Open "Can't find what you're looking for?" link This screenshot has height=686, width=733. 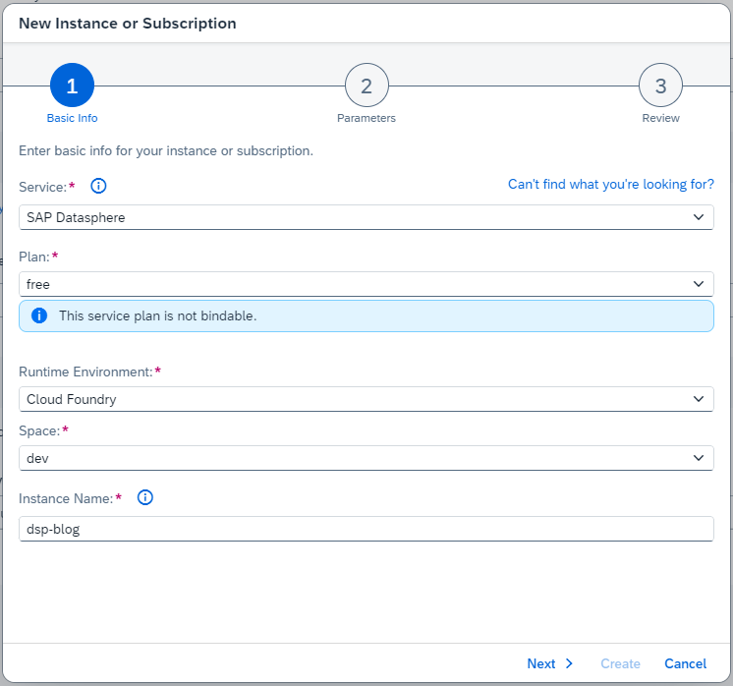pyautogui.click(x=611, y=184)
